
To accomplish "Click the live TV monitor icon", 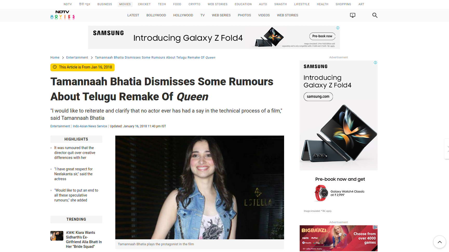I will point(353,15).
